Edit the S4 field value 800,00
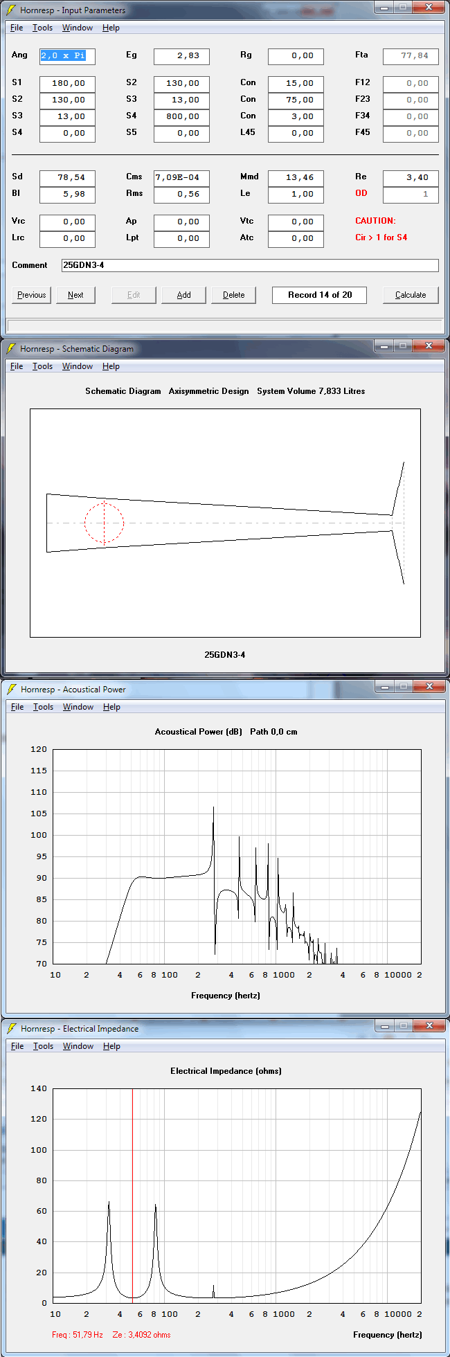The width and height of the screenshot is (450, 1357). tap(181, 117)
